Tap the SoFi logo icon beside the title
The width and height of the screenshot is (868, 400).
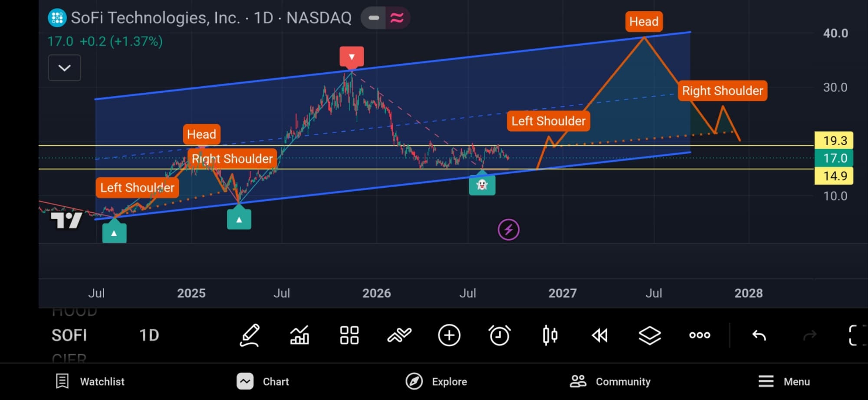click(x=57, y=18)
